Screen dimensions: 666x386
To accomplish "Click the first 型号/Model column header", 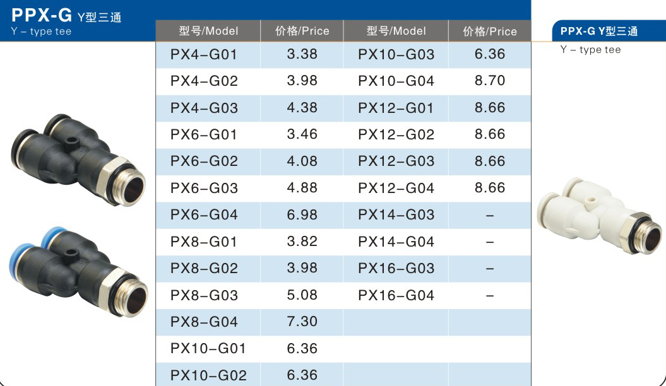I will tap(208, 31).
